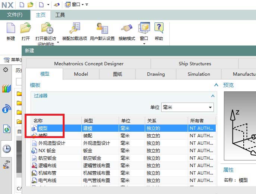Click the touch mode hand icon in title bar
Viewport: 256px width, 194px height.
pyautogui.click(x=56, y=5)
